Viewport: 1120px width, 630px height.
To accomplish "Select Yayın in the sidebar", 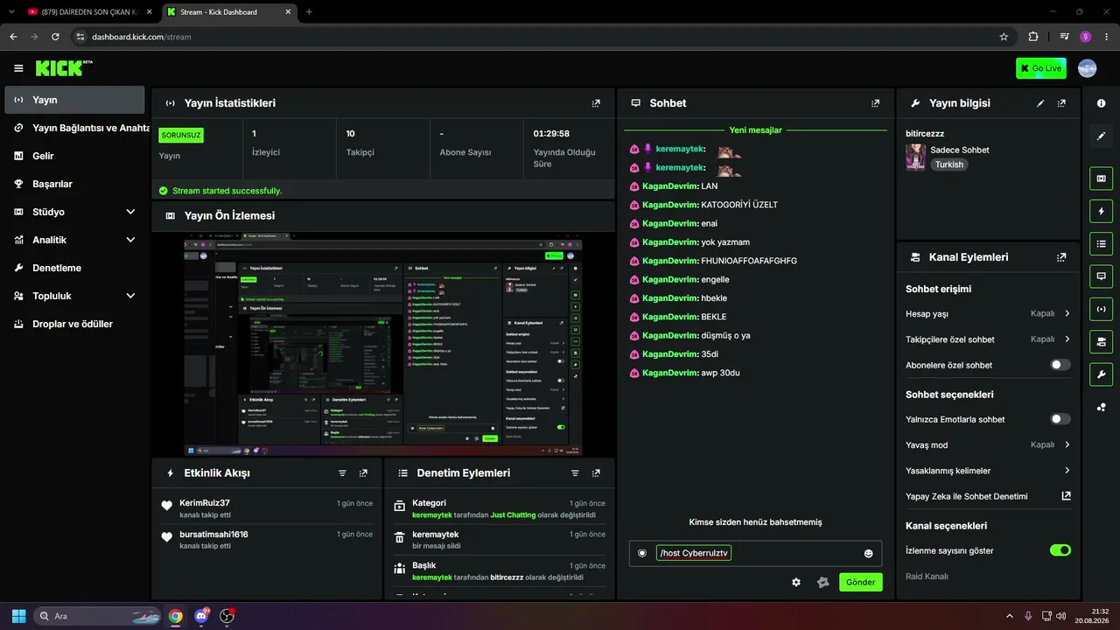I will 74,100.
